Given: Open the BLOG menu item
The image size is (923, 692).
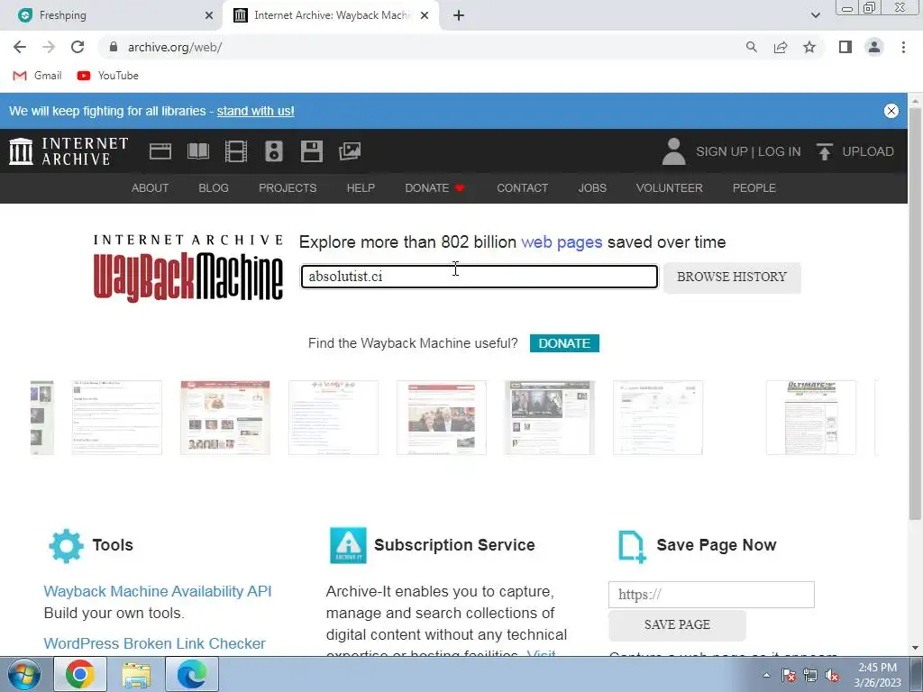Looking at the screenshot, I should coord(214,187).
